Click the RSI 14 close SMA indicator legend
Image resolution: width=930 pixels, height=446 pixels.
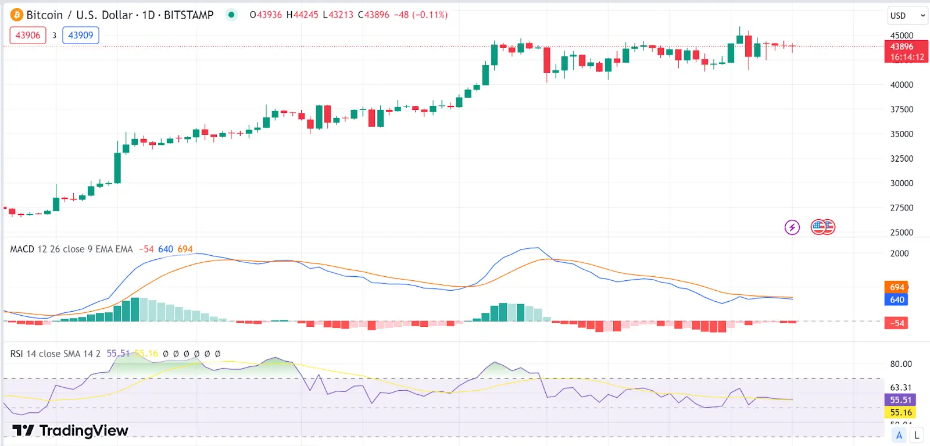(x=55, y=354)
